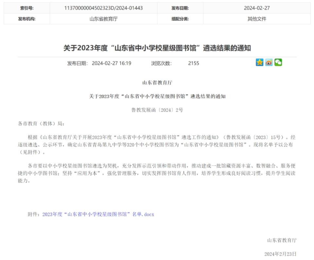Click the yellow star favorites share icon
The height and width of the screenshot is (260, 314).
[259, 62]
